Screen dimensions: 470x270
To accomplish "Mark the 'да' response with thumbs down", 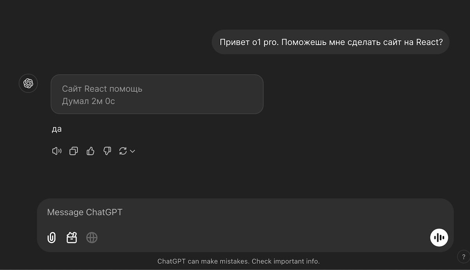I will pos(107,151).
